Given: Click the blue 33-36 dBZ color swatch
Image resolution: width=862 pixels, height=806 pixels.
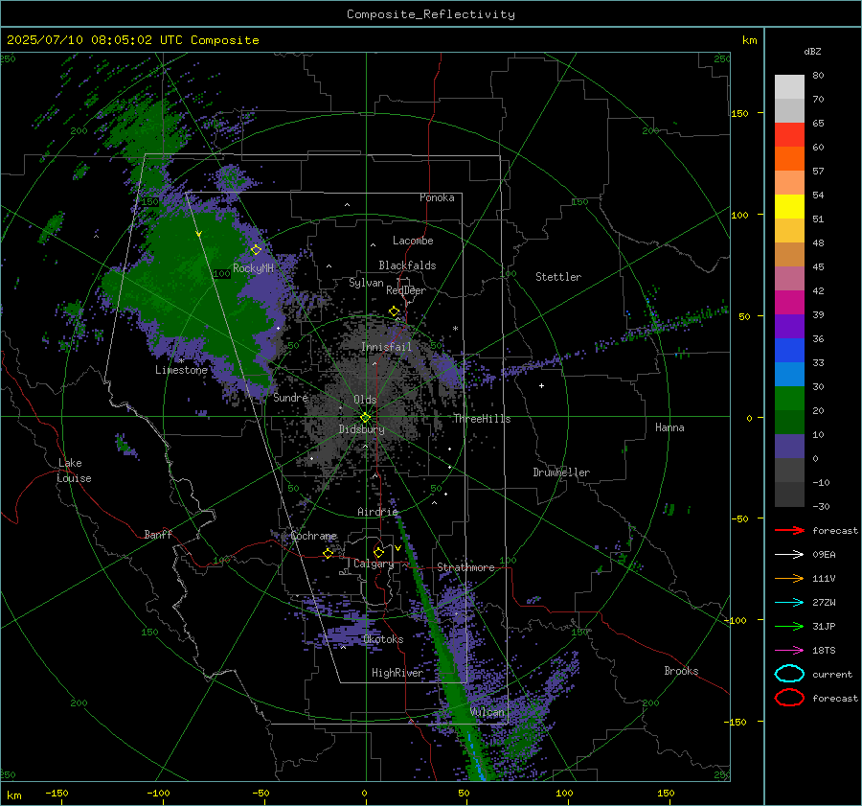Looking at the screenshot, I should (789, 351).
